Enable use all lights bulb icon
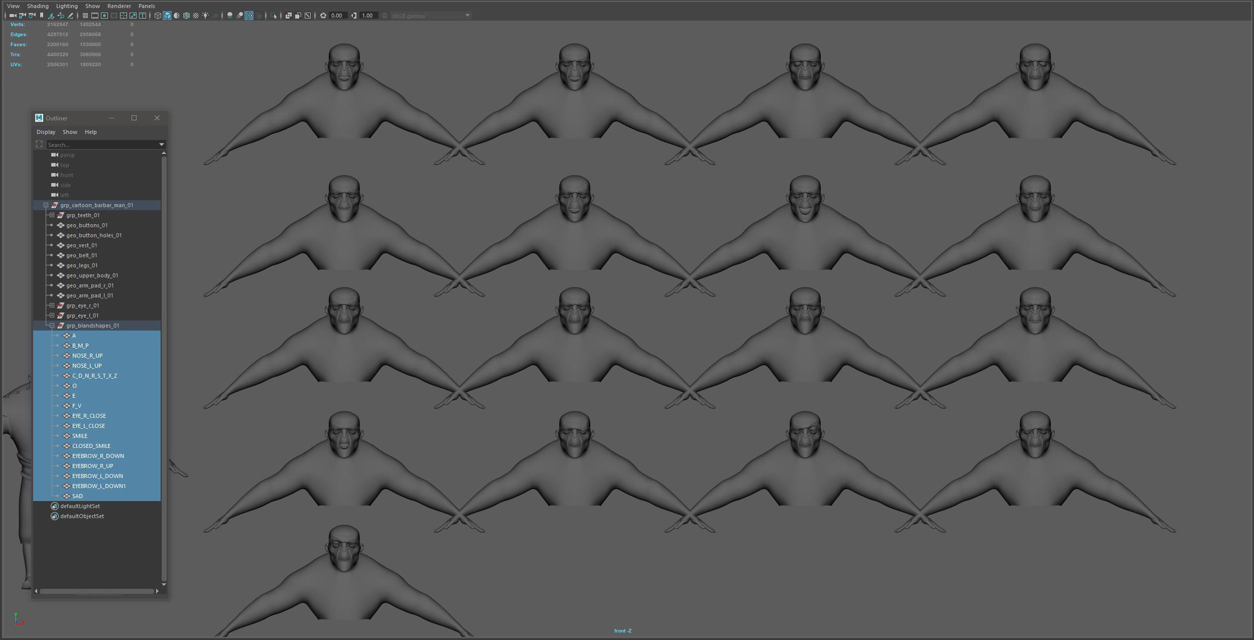 pyautogui.click(x=205, y=16)
